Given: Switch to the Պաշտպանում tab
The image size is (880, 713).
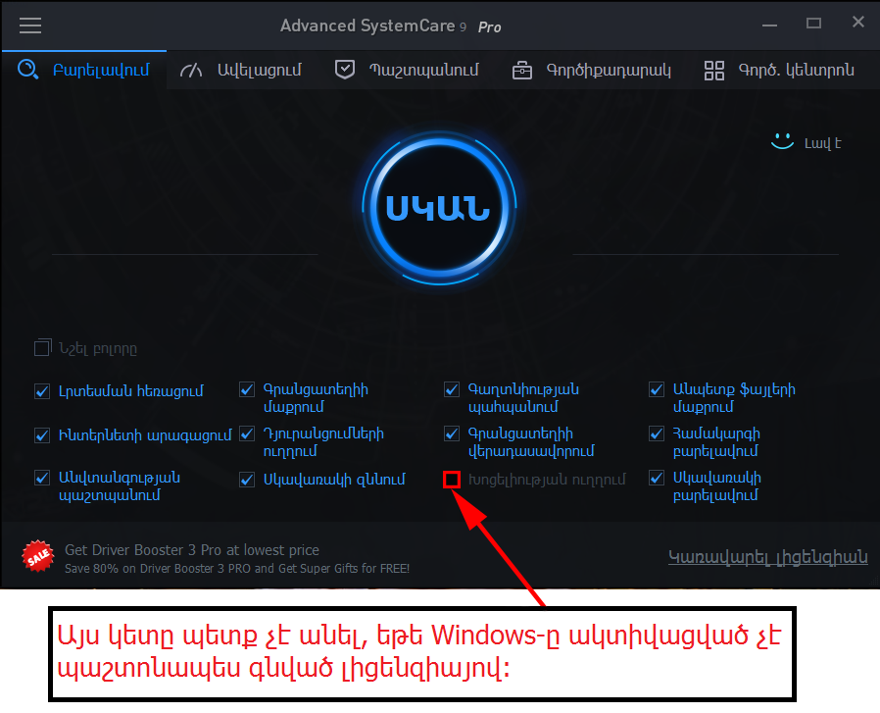Looking at the screenshot, I should (407, 71).
